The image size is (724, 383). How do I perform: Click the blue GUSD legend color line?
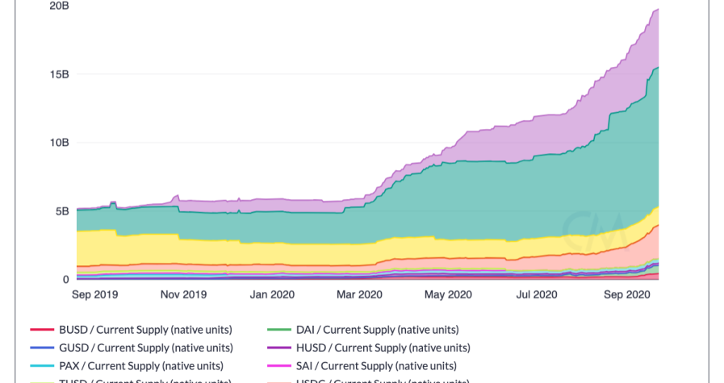click(42, 348)
